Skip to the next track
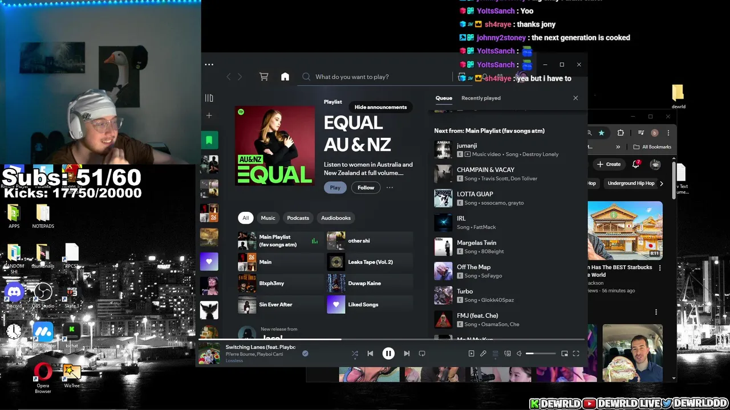This screenshot has height=410, width=730. (x=407, y=354)
